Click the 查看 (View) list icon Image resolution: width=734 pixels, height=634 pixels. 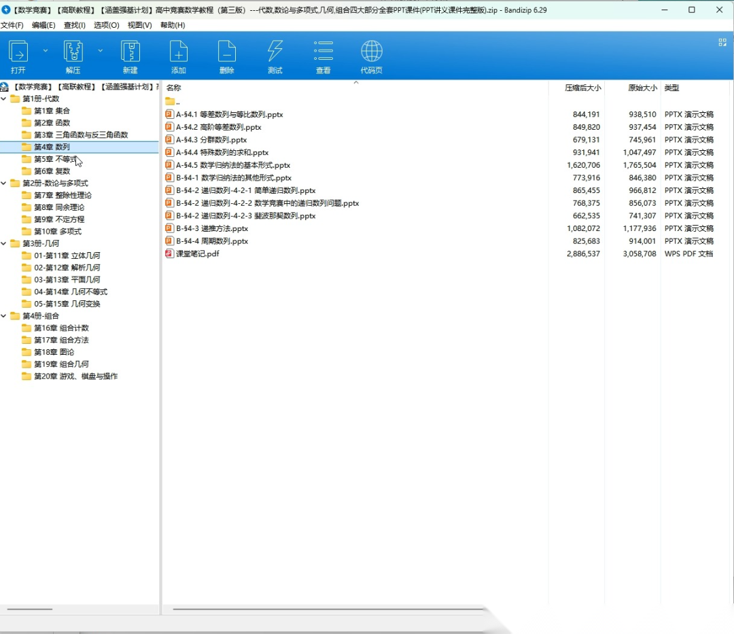click(x=324, y=52)
